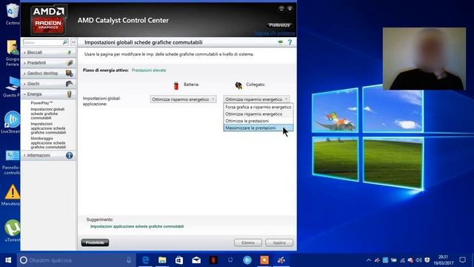Click the green back arrow icon
Viewport: 474px width, 267px height.
[280, 42]
